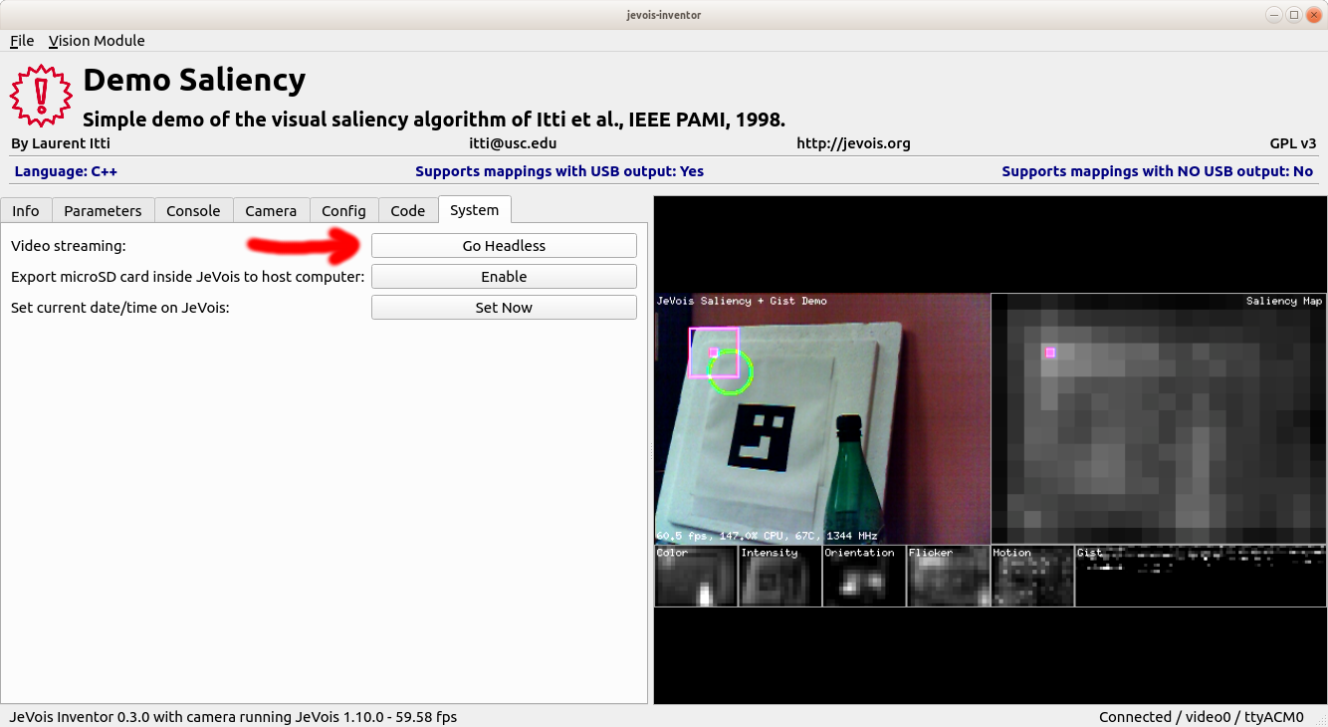The height and width of the screenshot is (727, 1328).
Task: Click the Go Headless button
Action: [504, 246]
